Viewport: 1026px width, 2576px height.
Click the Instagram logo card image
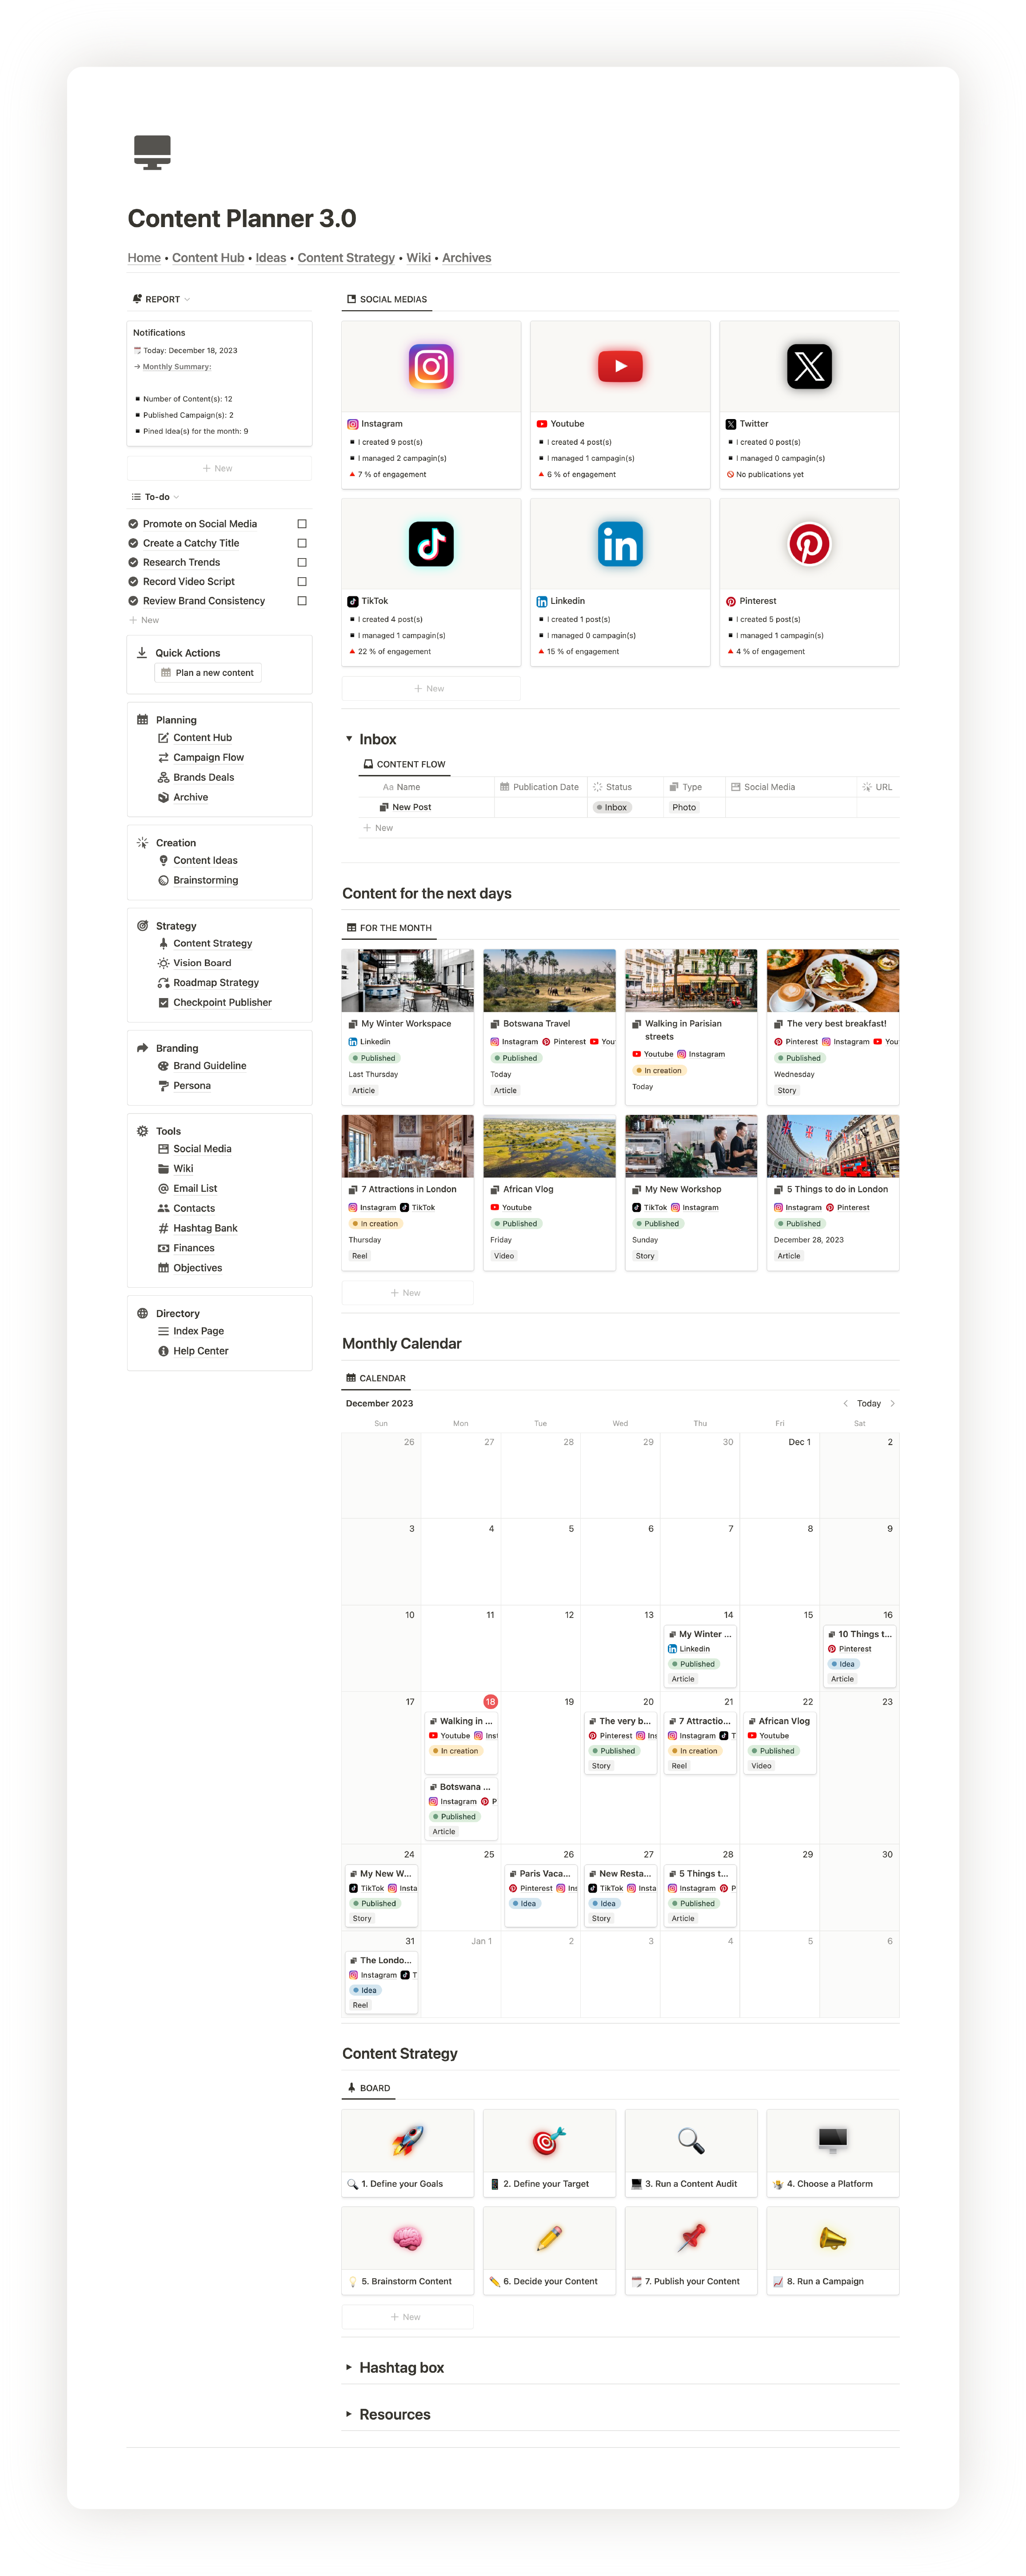[431, 366]
